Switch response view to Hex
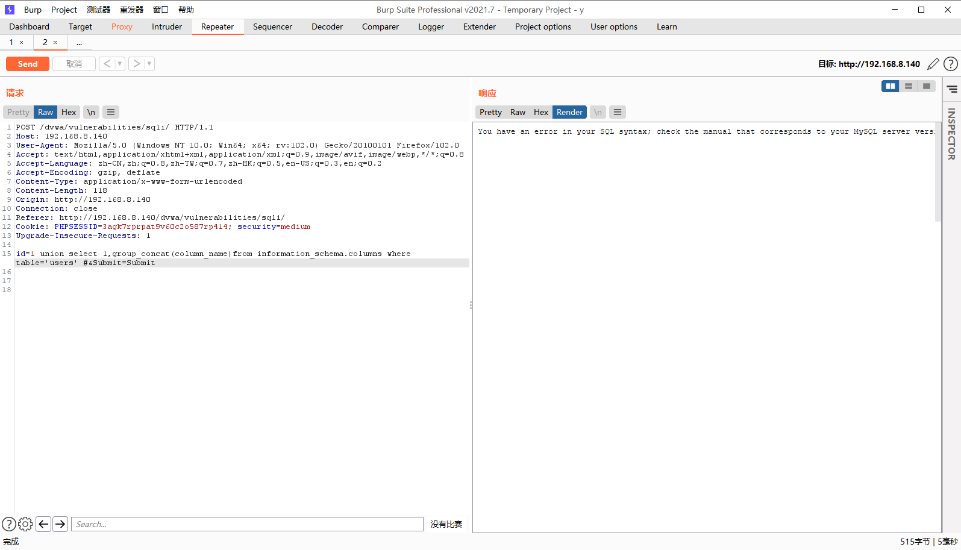 pyautogui.click(x=541, y=112)
